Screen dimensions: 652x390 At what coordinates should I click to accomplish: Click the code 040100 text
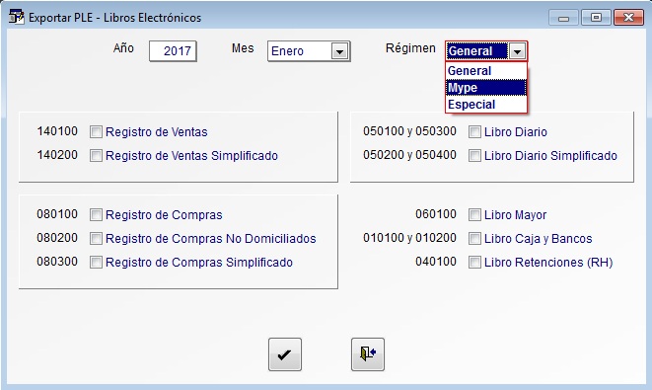click(x=436, y=262)
